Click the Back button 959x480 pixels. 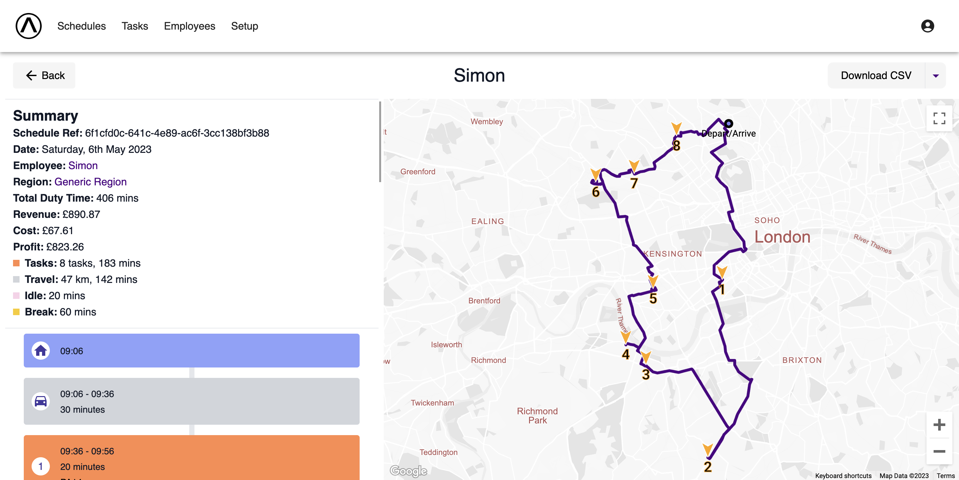pyautogui.click(x=44, y=76)
